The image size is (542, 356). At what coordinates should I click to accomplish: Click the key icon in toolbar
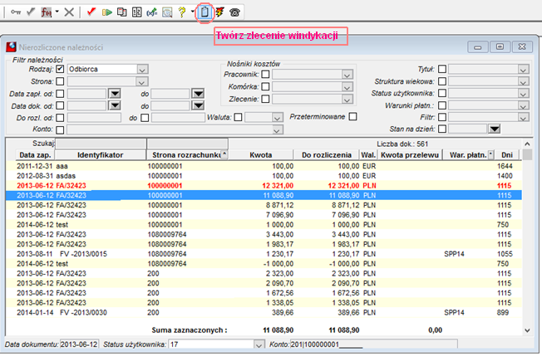tap(16, 12)
